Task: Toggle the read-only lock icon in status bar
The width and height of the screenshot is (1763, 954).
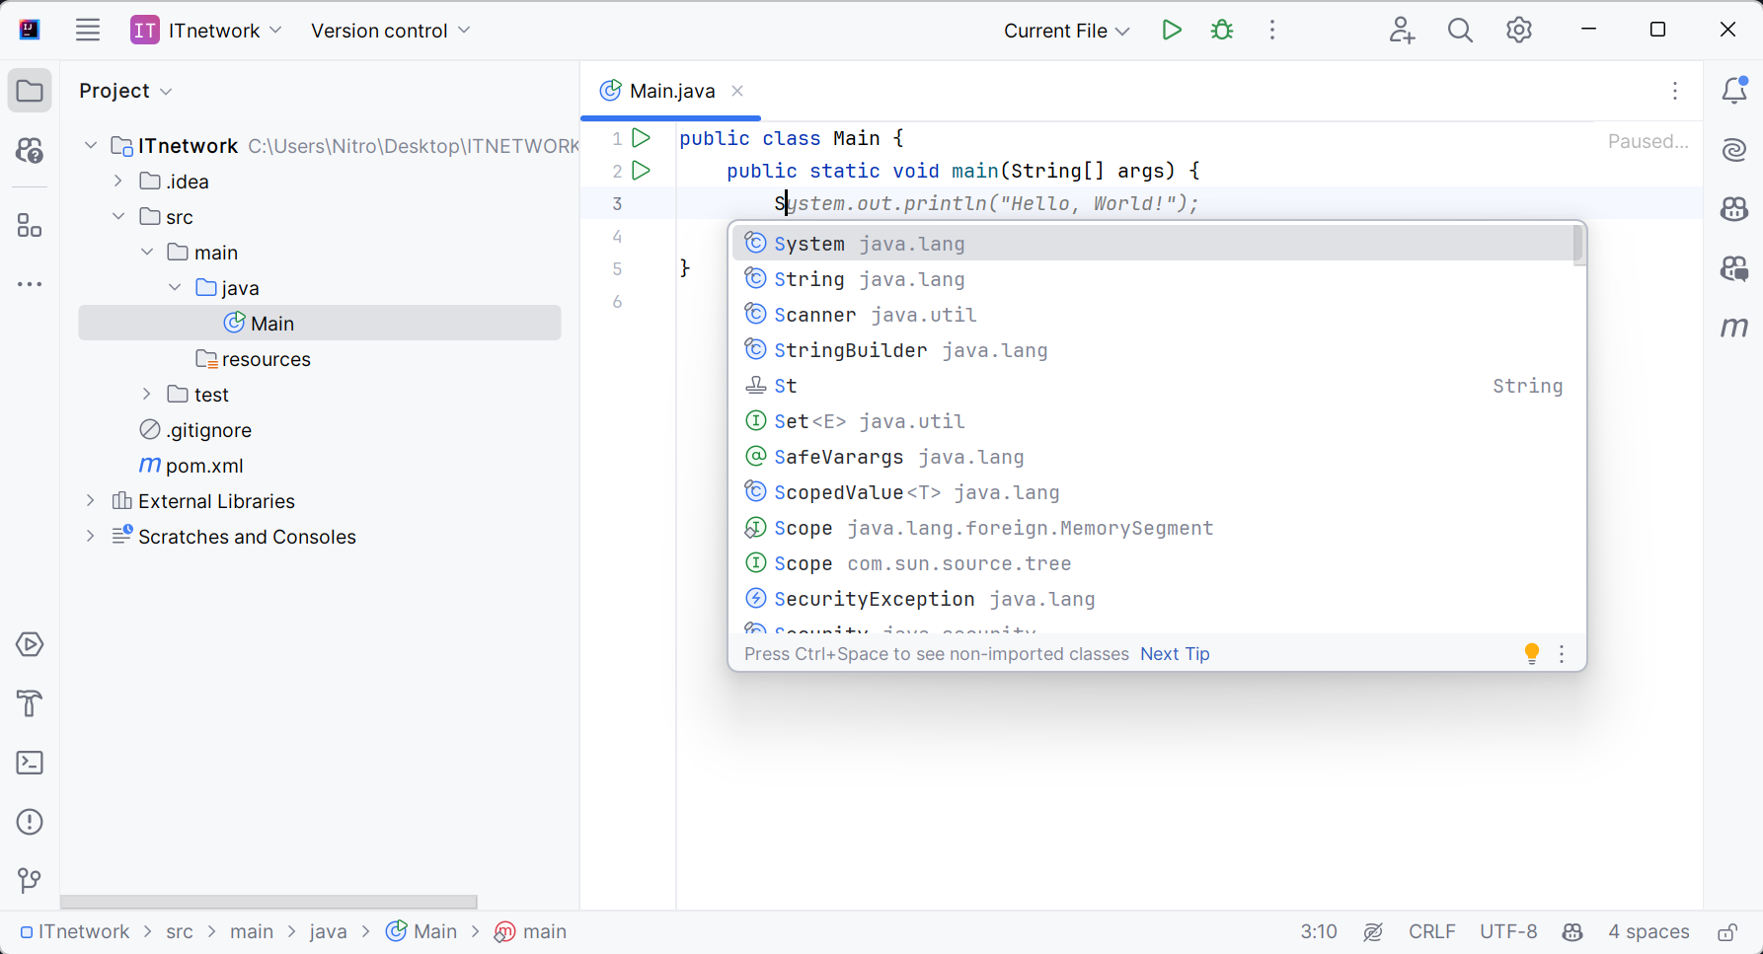Action: coord(1727,932)
